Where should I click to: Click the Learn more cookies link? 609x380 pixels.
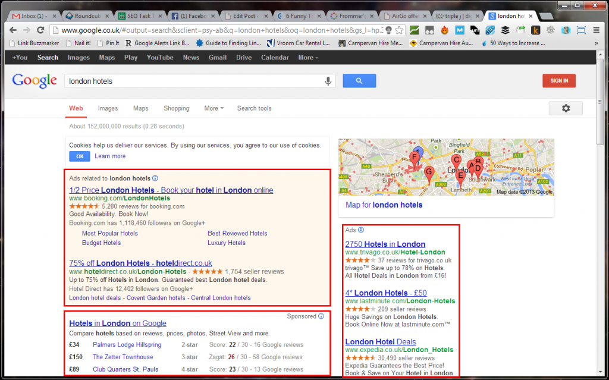point(110,156)
